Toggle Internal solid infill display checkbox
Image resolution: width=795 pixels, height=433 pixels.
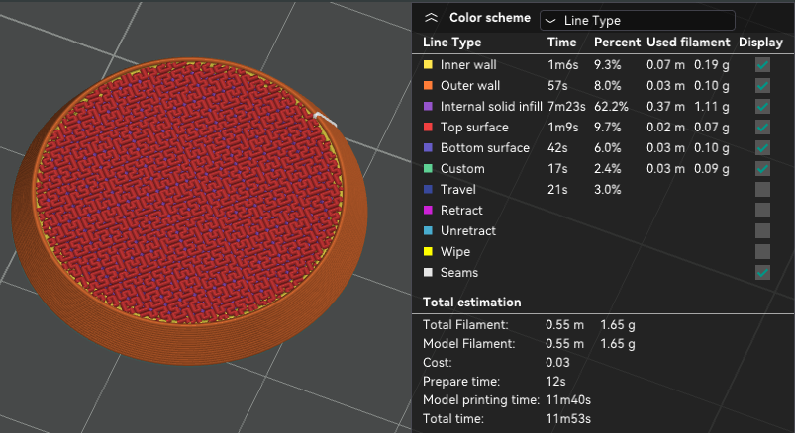click(x=762, y=107)
